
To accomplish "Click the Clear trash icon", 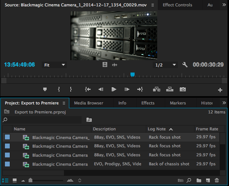I will tap(217, 180).
